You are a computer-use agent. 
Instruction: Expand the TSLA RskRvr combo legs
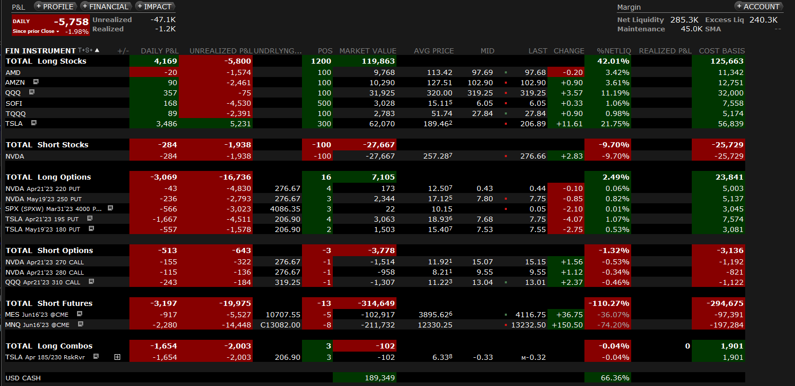[x=117, y=357]
